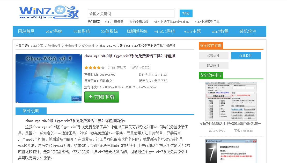Click the keyword search input field
Screen dimensions: 287x163
click(x=131, y=14)
